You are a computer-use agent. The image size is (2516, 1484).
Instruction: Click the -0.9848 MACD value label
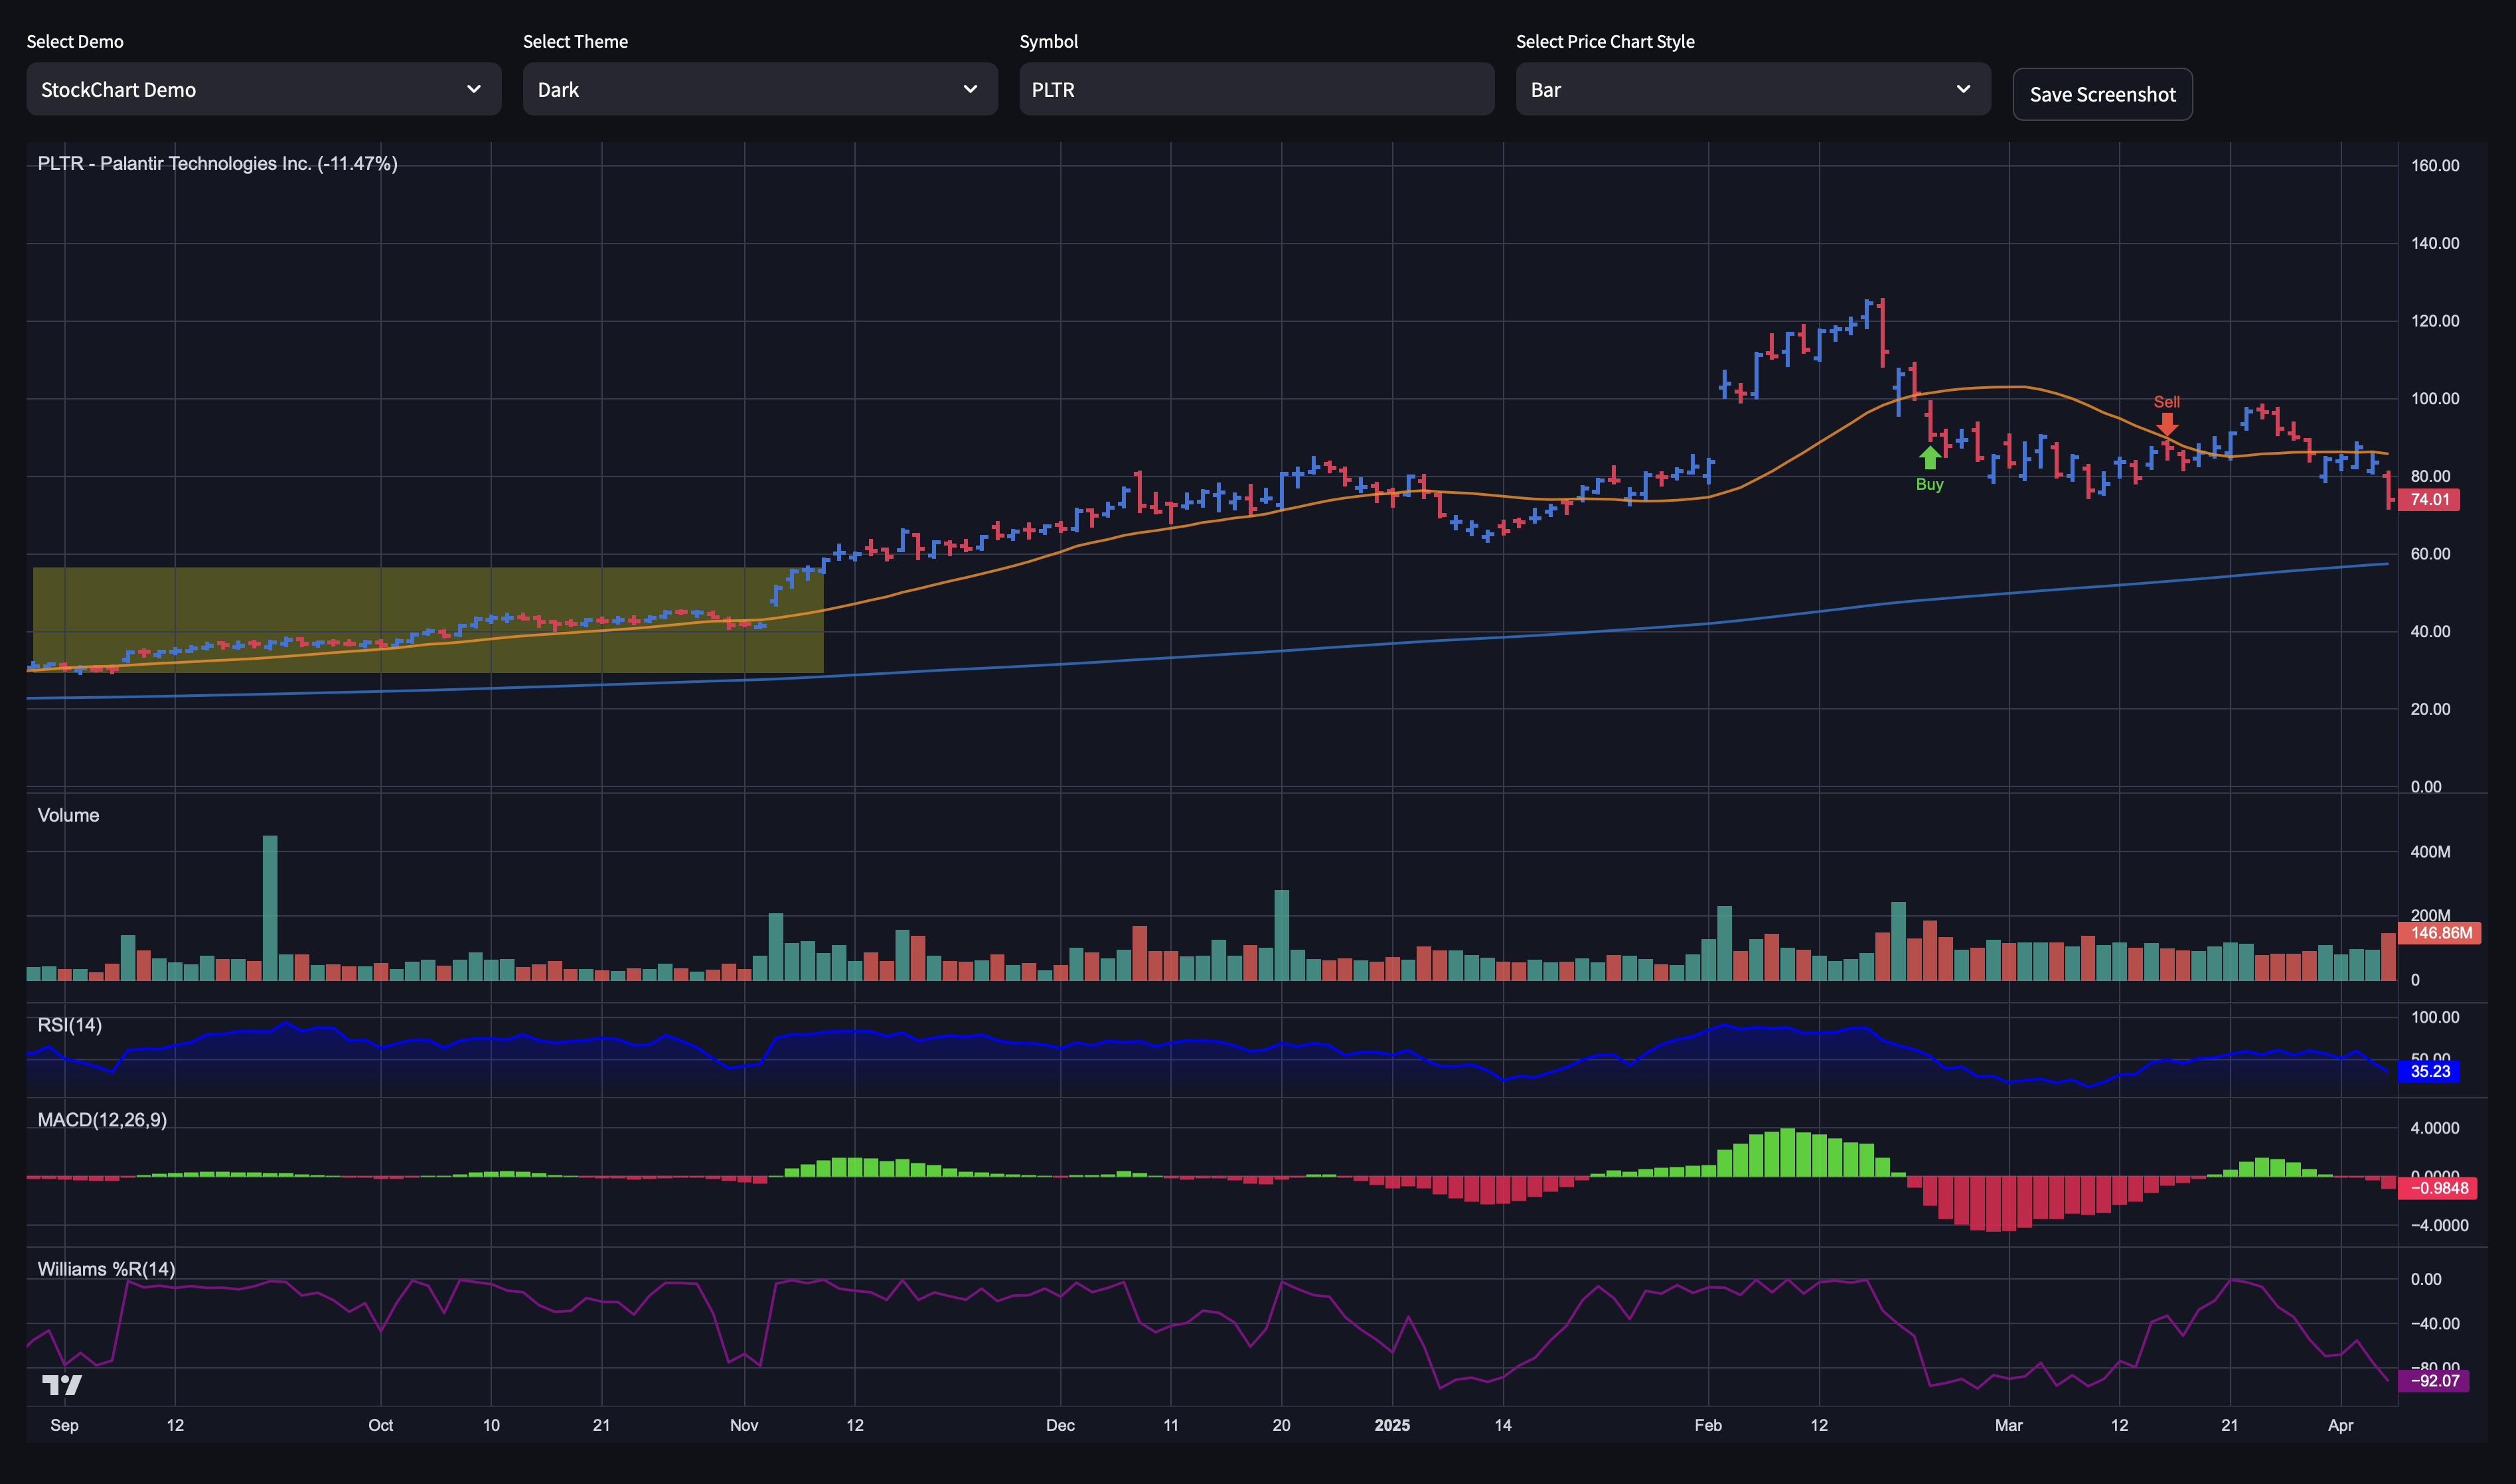pyautogui.click(x=2439, y=1188)
